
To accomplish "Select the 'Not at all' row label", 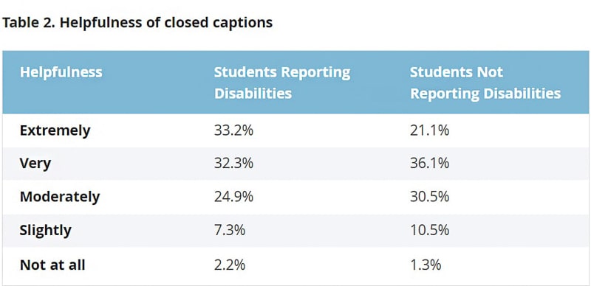I will coord(52,265).
